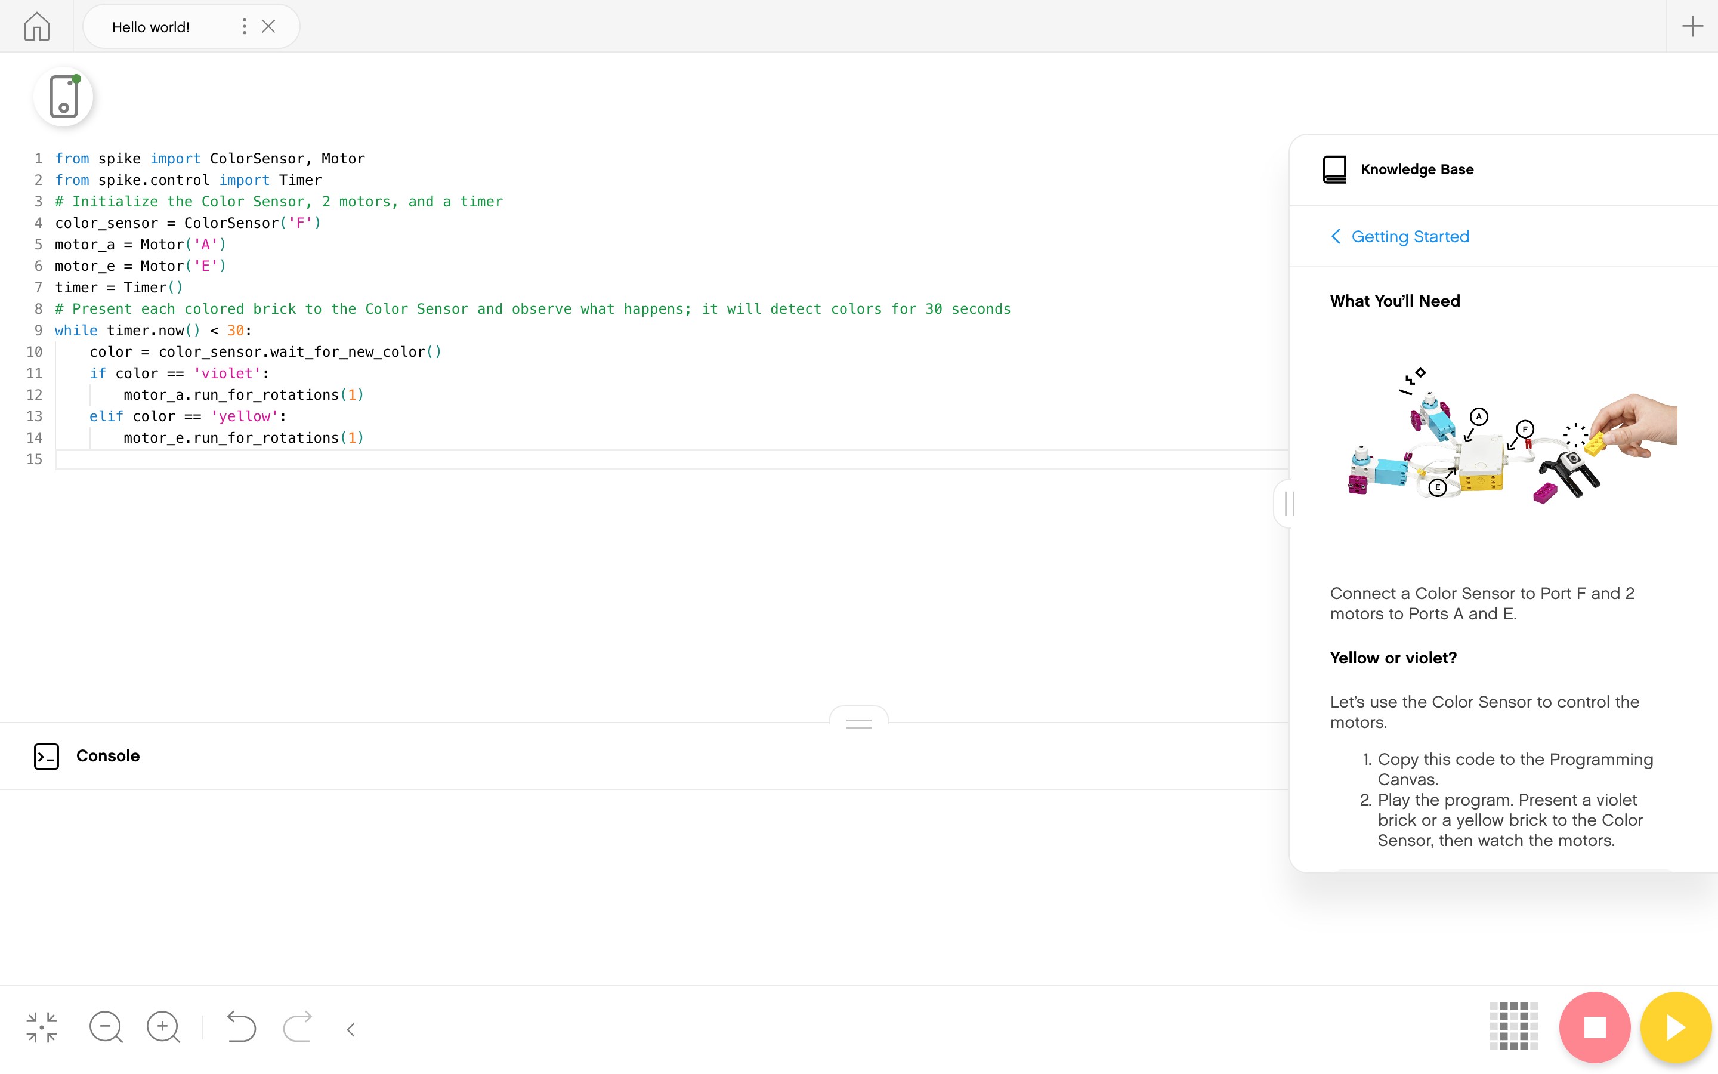This screenshot has width=1718, height=1074.
Task: Add a new project tab
Action: (x=1692, y=27)
